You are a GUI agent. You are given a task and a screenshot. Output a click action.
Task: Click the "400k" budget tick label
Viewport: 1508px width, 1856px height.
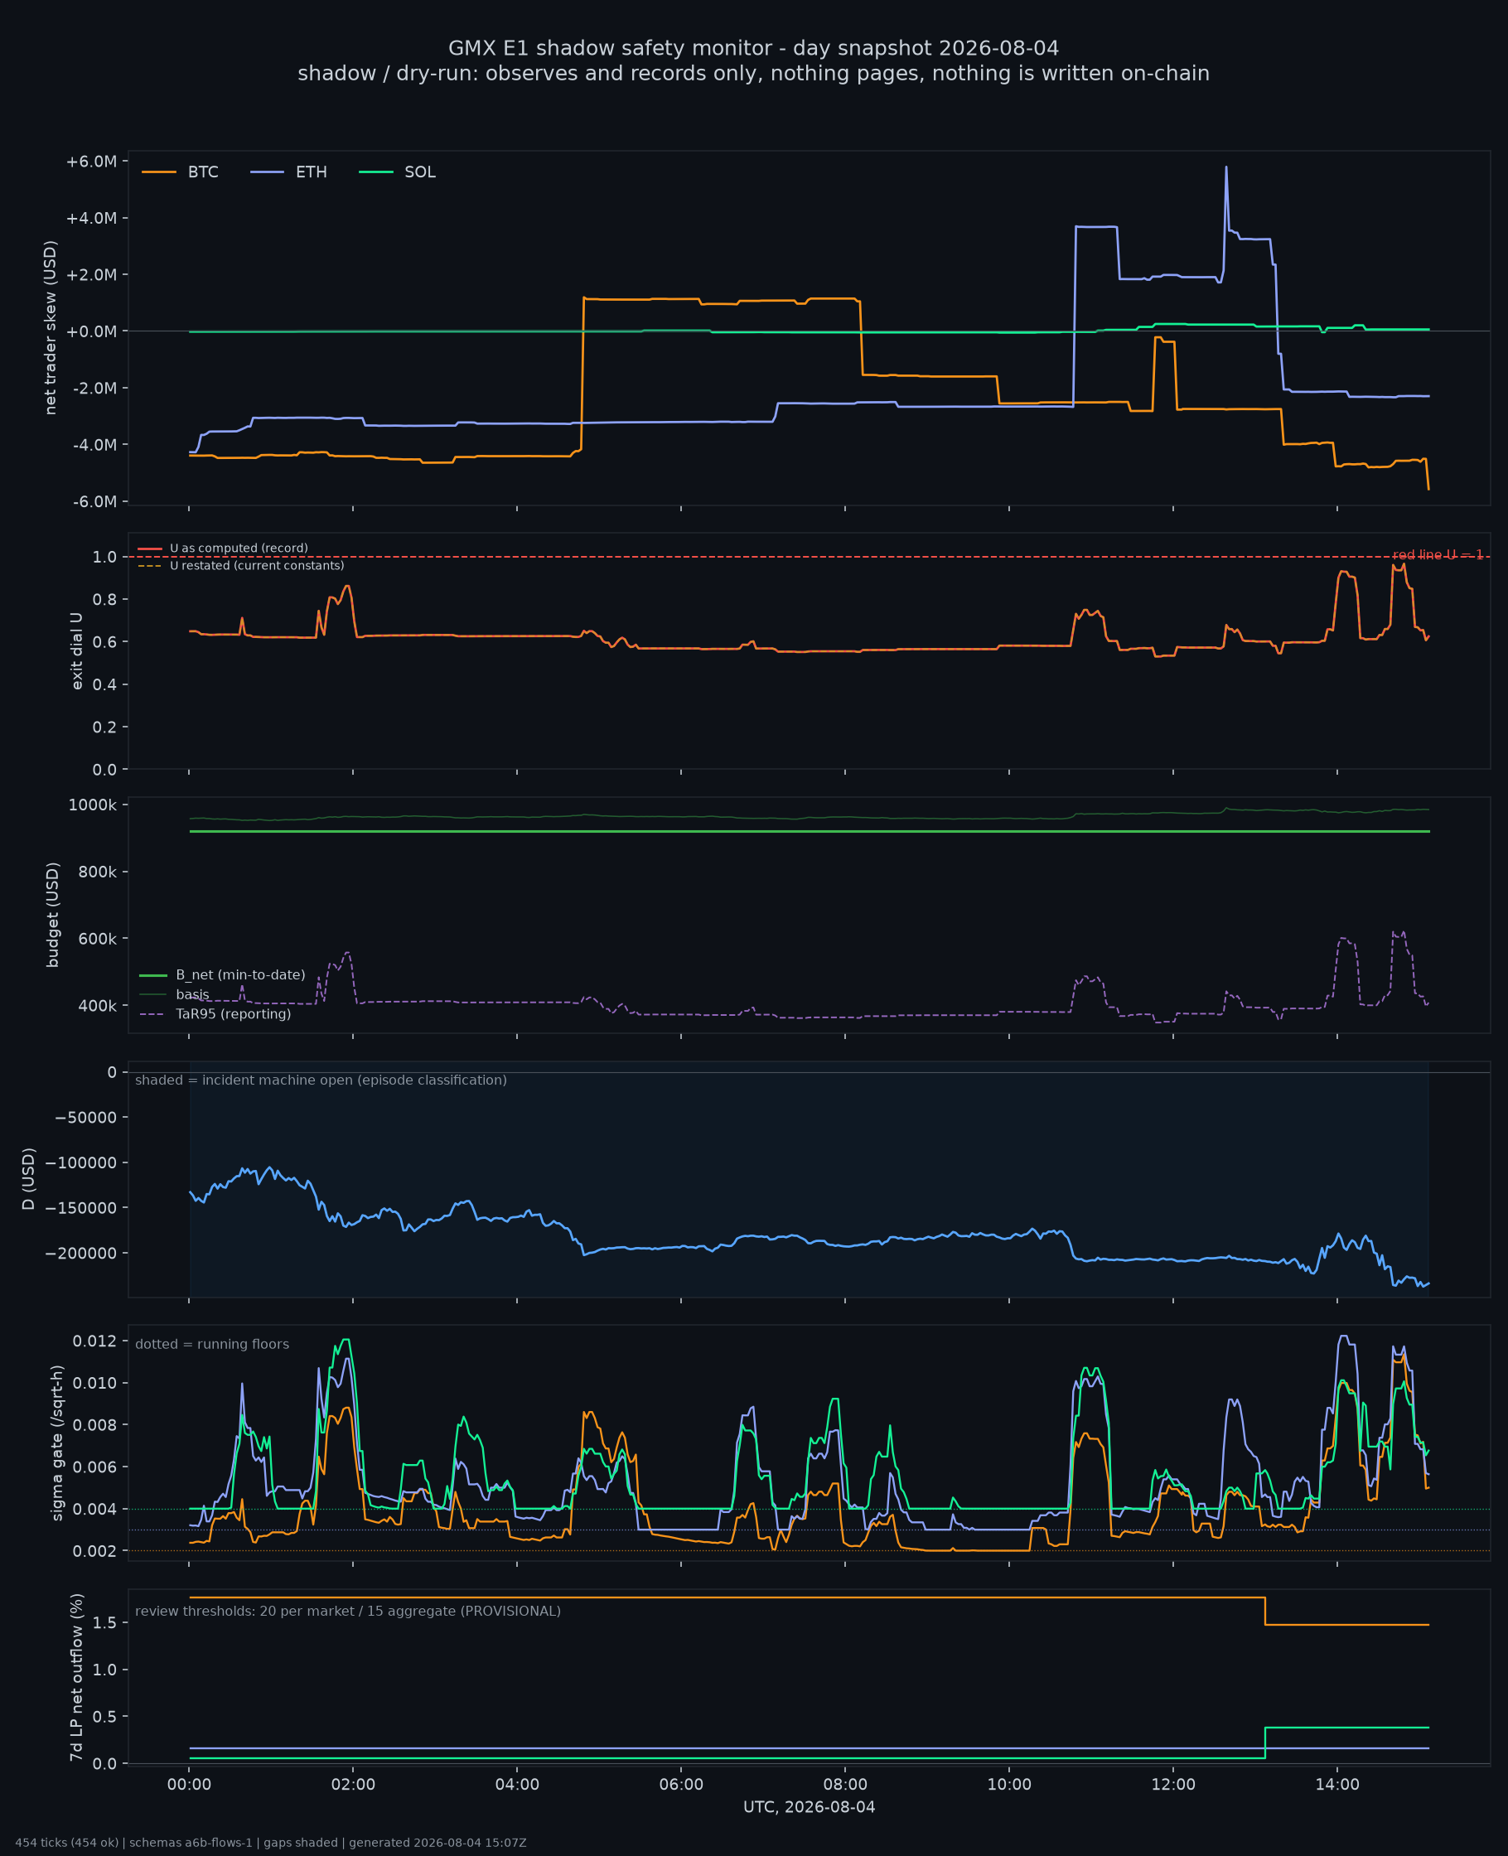pos(97,1007)
